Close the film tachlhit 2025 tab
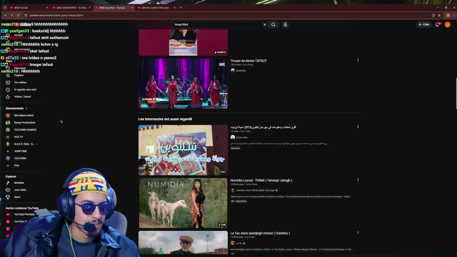Image resolution: width=457 pixels, height=257 pixels. 174,7
